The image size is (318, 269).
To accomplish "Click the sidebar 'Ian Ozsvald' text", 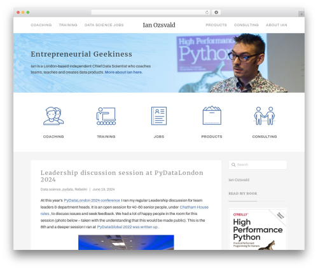I will [239, 180].
